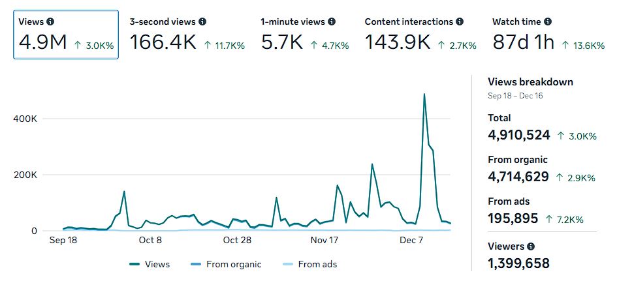Click the Viewers info icon

click(531, 246)
